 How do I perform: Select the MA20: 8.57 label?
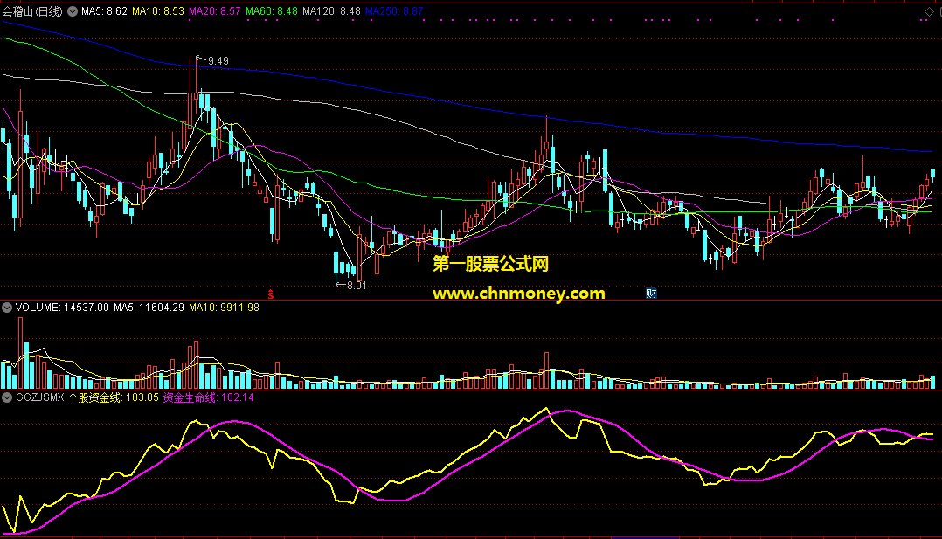pos(214,11)
